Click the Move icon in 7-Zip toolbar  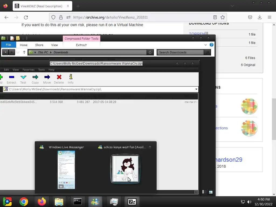point(47,77)
